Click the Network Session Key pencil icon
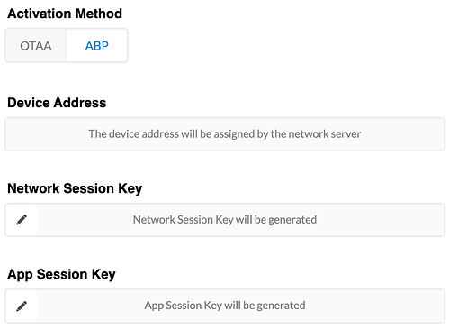The image size is (450, 329). [x=22, y=220]
